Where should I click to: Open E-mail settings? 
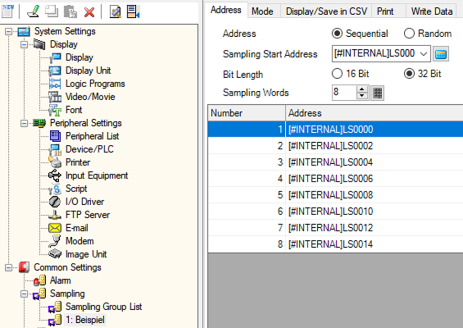(77, 228)
